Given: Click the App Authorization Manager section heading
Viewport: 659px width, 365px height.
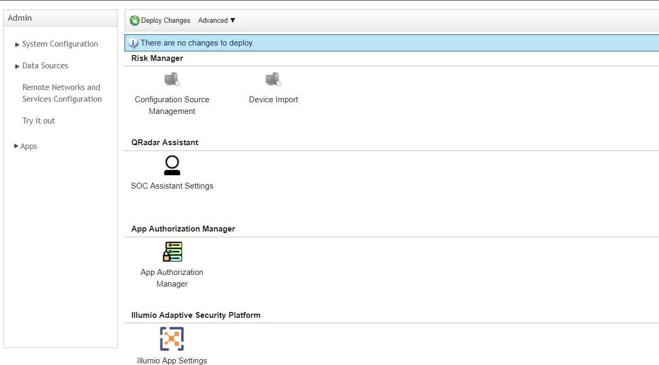Looking at the screenshot, I should click(x=183, y=229).
